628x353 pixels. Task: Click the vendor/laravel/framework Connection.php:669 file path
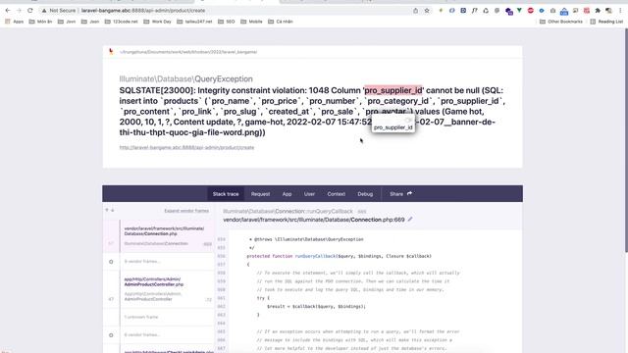[314, 220]
